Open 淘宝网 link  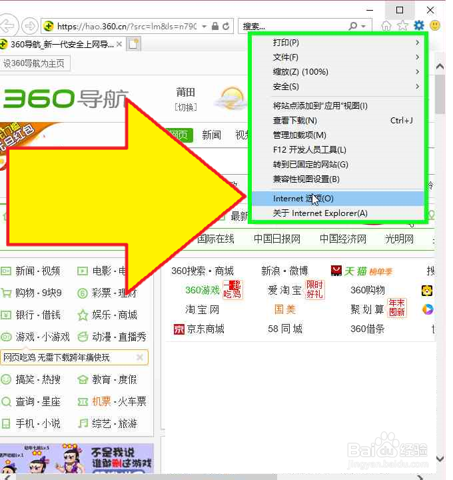coord(202,309)
